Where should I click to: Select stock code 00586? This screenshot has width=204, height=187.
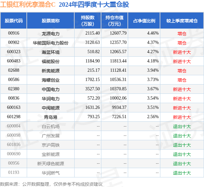coord(14,80)
